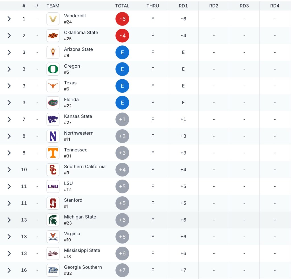
Task: Click the Oregon team logo
Action: 53,69
